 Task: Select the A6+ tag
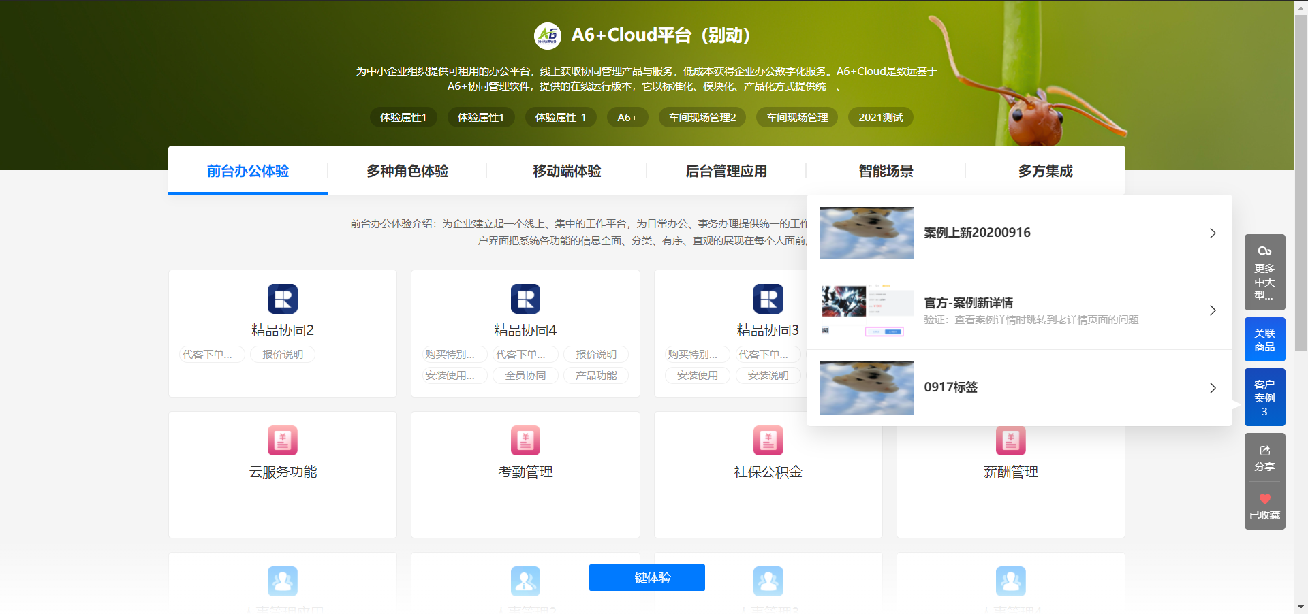pyautogui.click(x=627, y=118)
